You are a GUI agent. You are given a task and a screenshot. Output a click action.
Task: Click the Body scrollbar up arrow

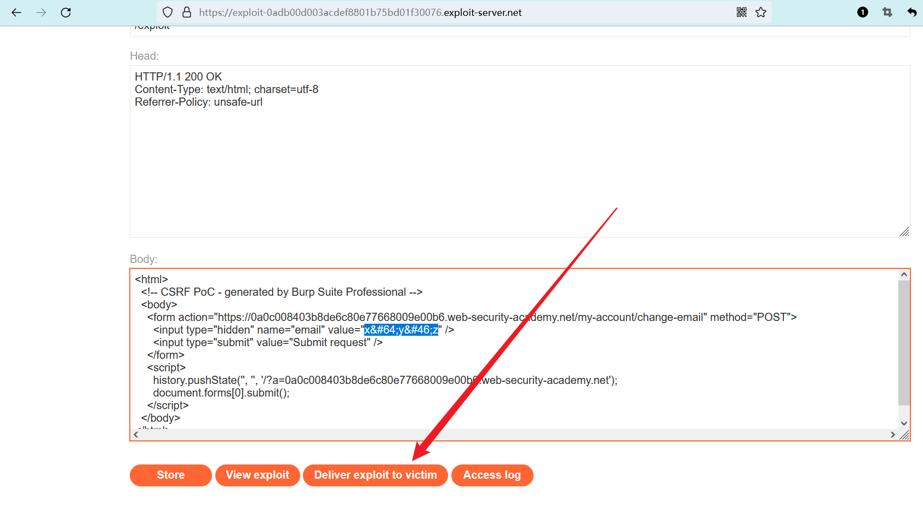[x=904, y=274]
